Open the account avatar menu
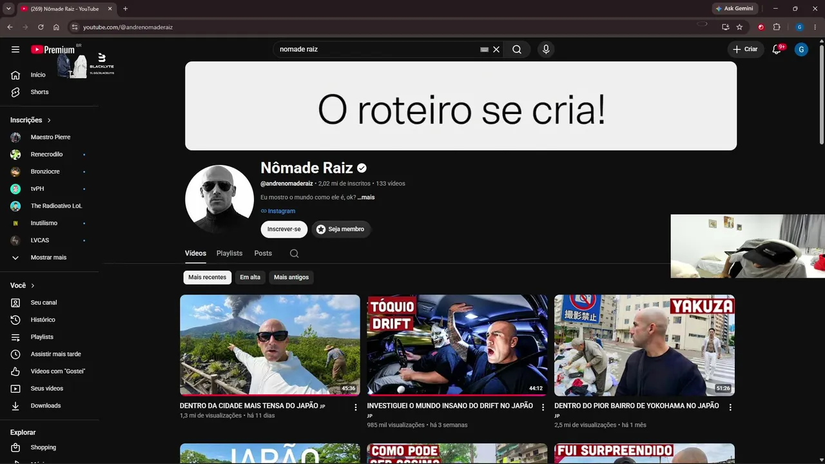Image resolution: width=825 pixels, height=464 pixels. (x=801, y=50)
